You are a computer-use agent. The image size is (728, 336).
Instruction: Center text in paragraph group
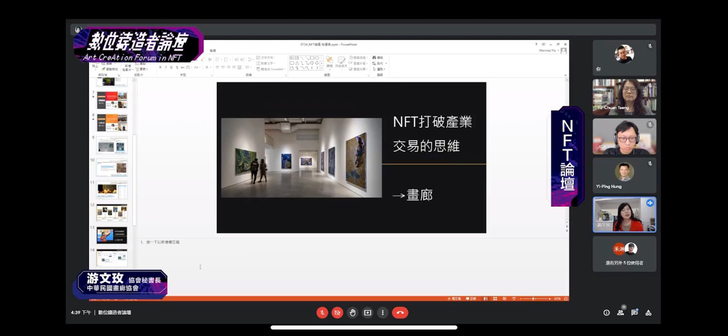[223, 67]
